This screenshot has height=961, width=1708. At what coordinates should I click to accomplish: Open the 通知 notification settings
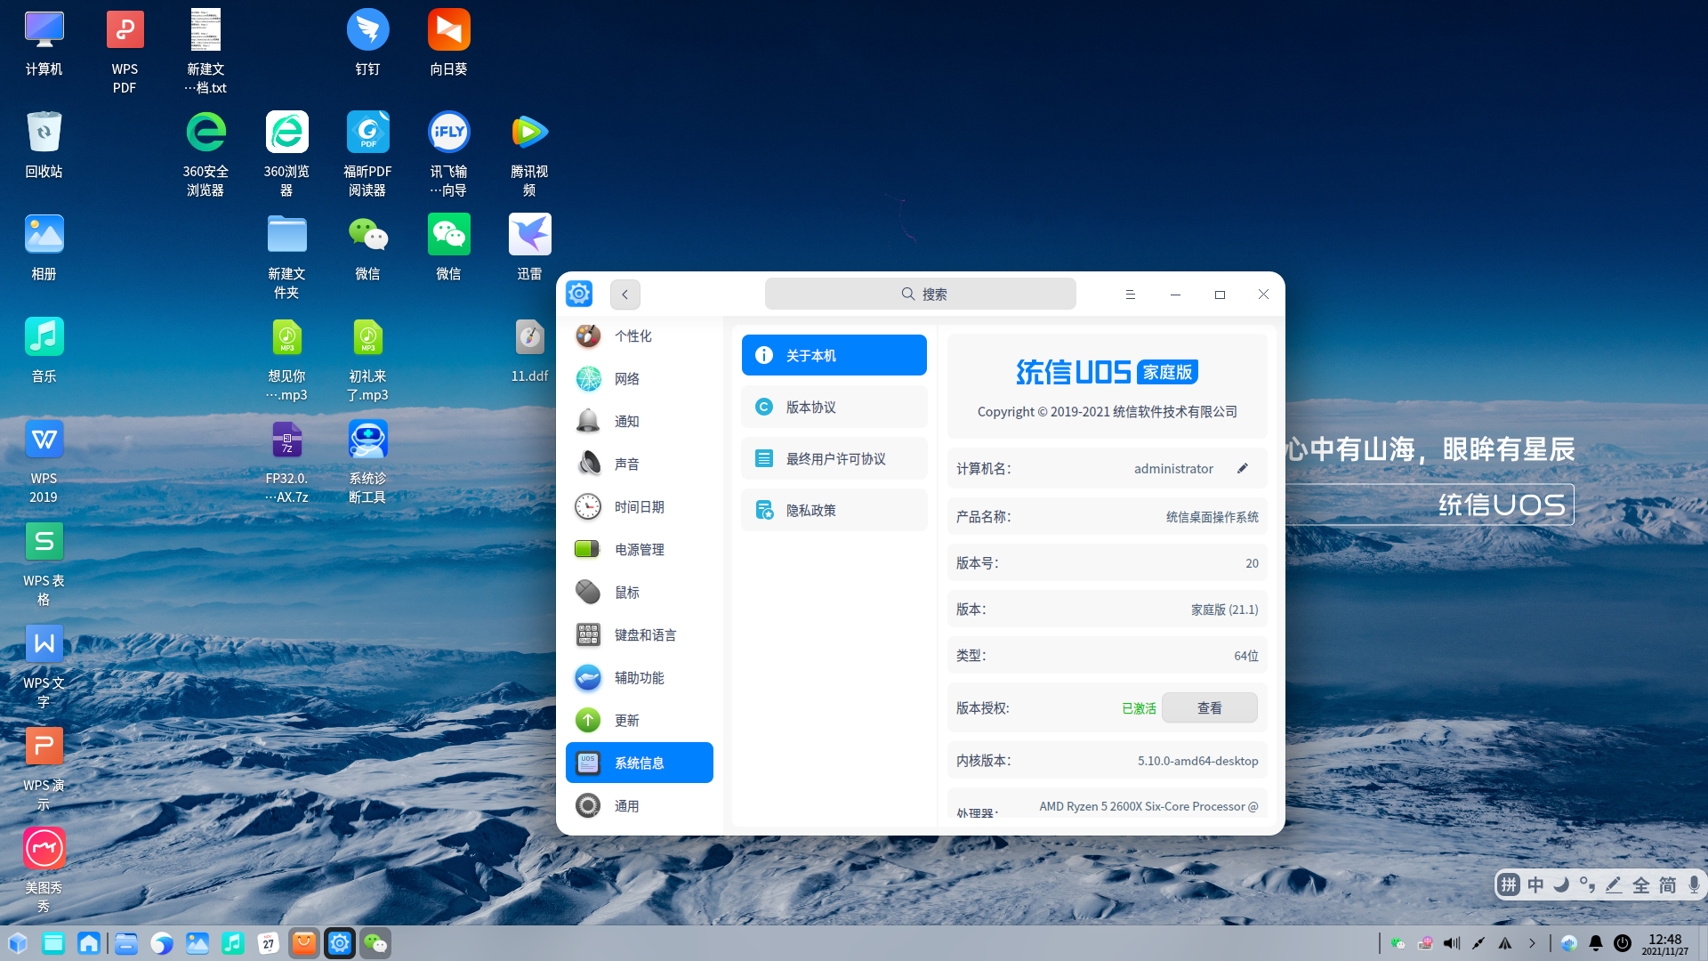coord(639,422)
